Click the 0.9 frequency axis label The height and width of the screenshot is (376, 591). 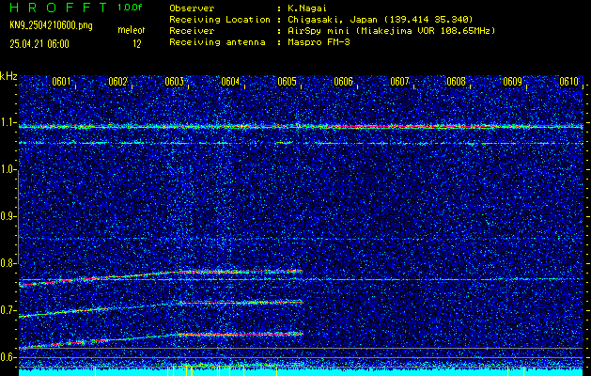point(8,216)
